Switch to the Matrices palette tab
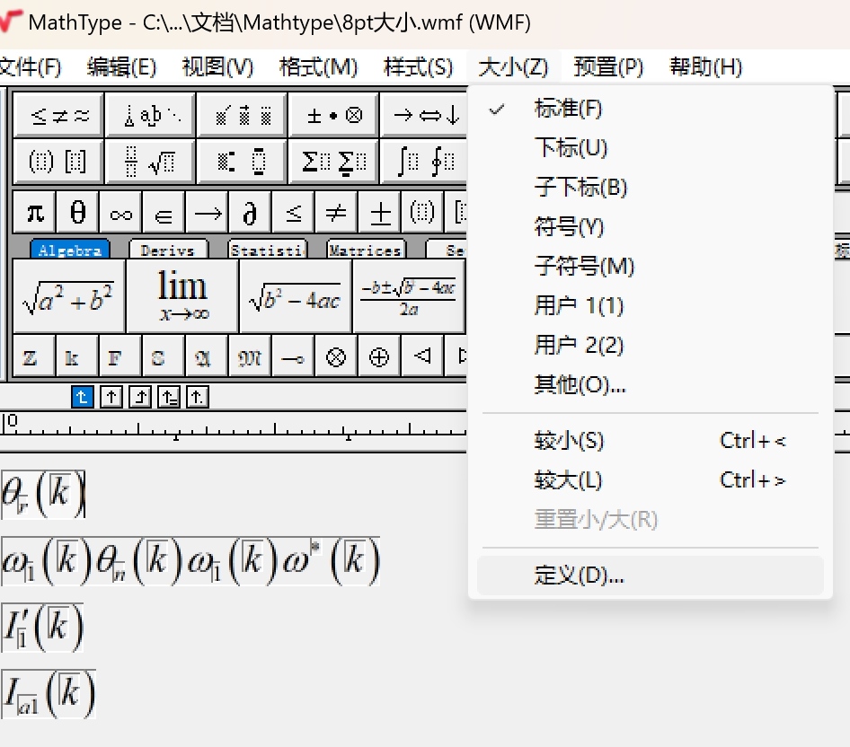 click(365, 250)
